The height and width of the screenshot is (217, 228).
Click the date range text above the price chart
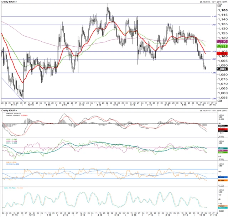click(213, 2)
